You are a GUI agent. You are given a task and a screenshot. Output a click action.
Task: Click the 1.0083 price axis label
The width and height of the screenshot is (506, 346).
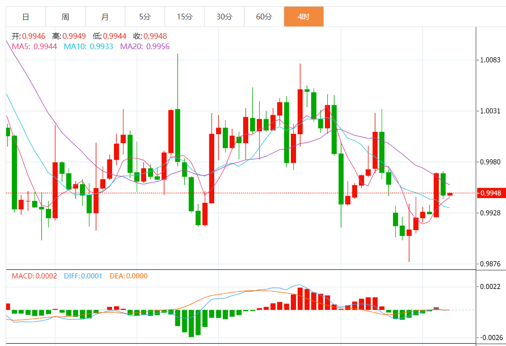click(490, 60)
